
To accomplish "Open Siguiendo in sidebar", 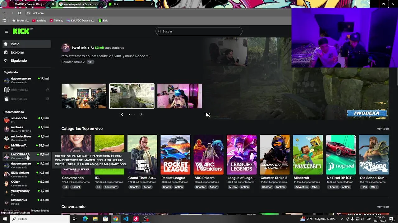I will tap(26, 61).
